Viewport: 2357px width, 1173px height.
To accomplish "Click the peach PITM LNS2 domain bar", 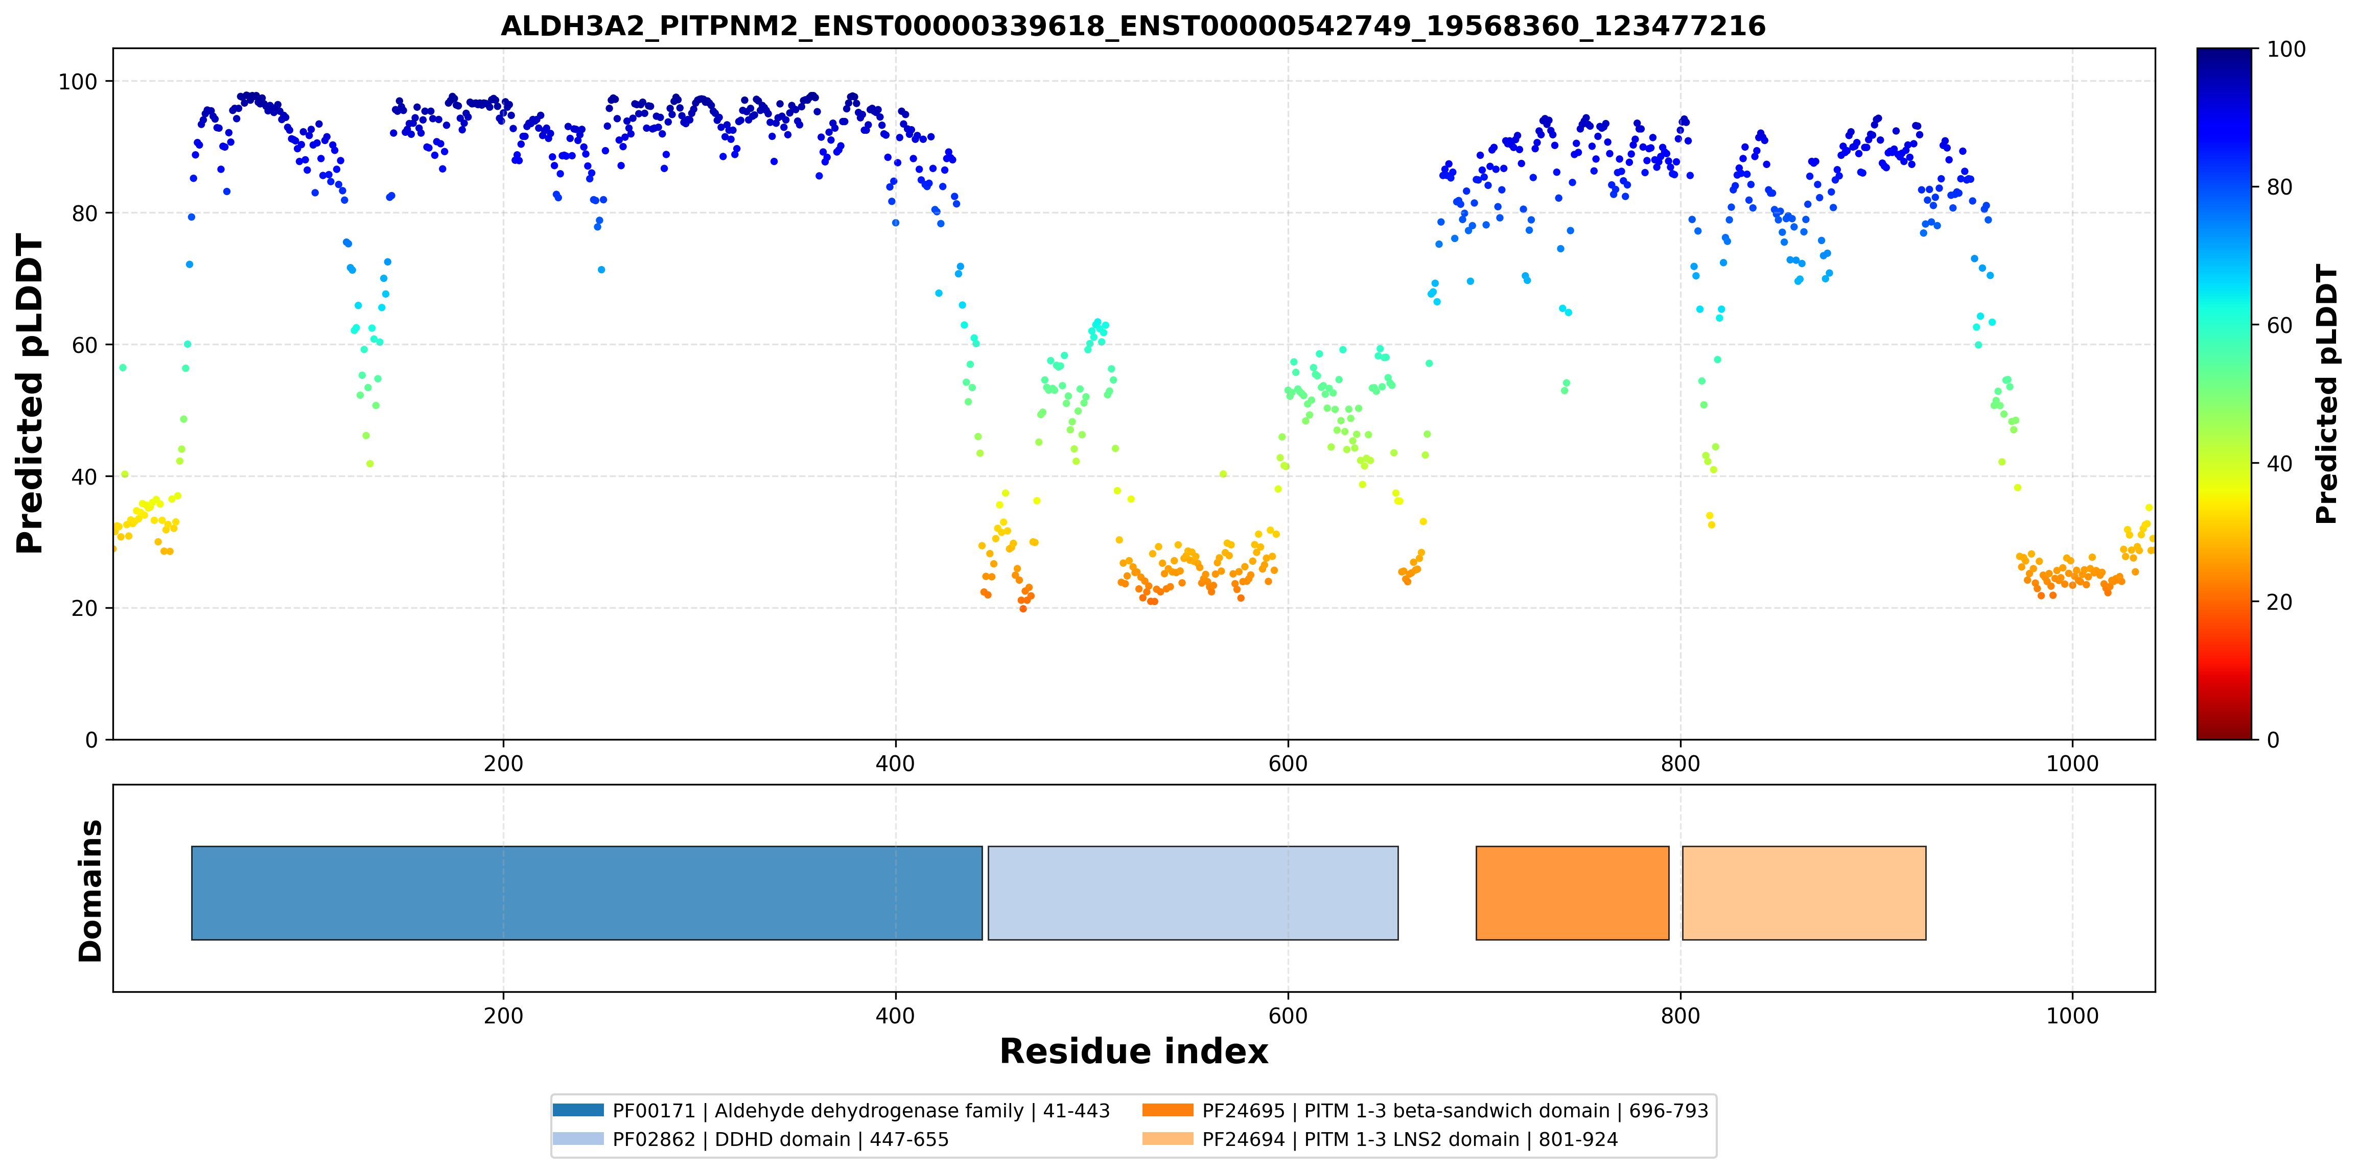I will (x=1804, y=892).
